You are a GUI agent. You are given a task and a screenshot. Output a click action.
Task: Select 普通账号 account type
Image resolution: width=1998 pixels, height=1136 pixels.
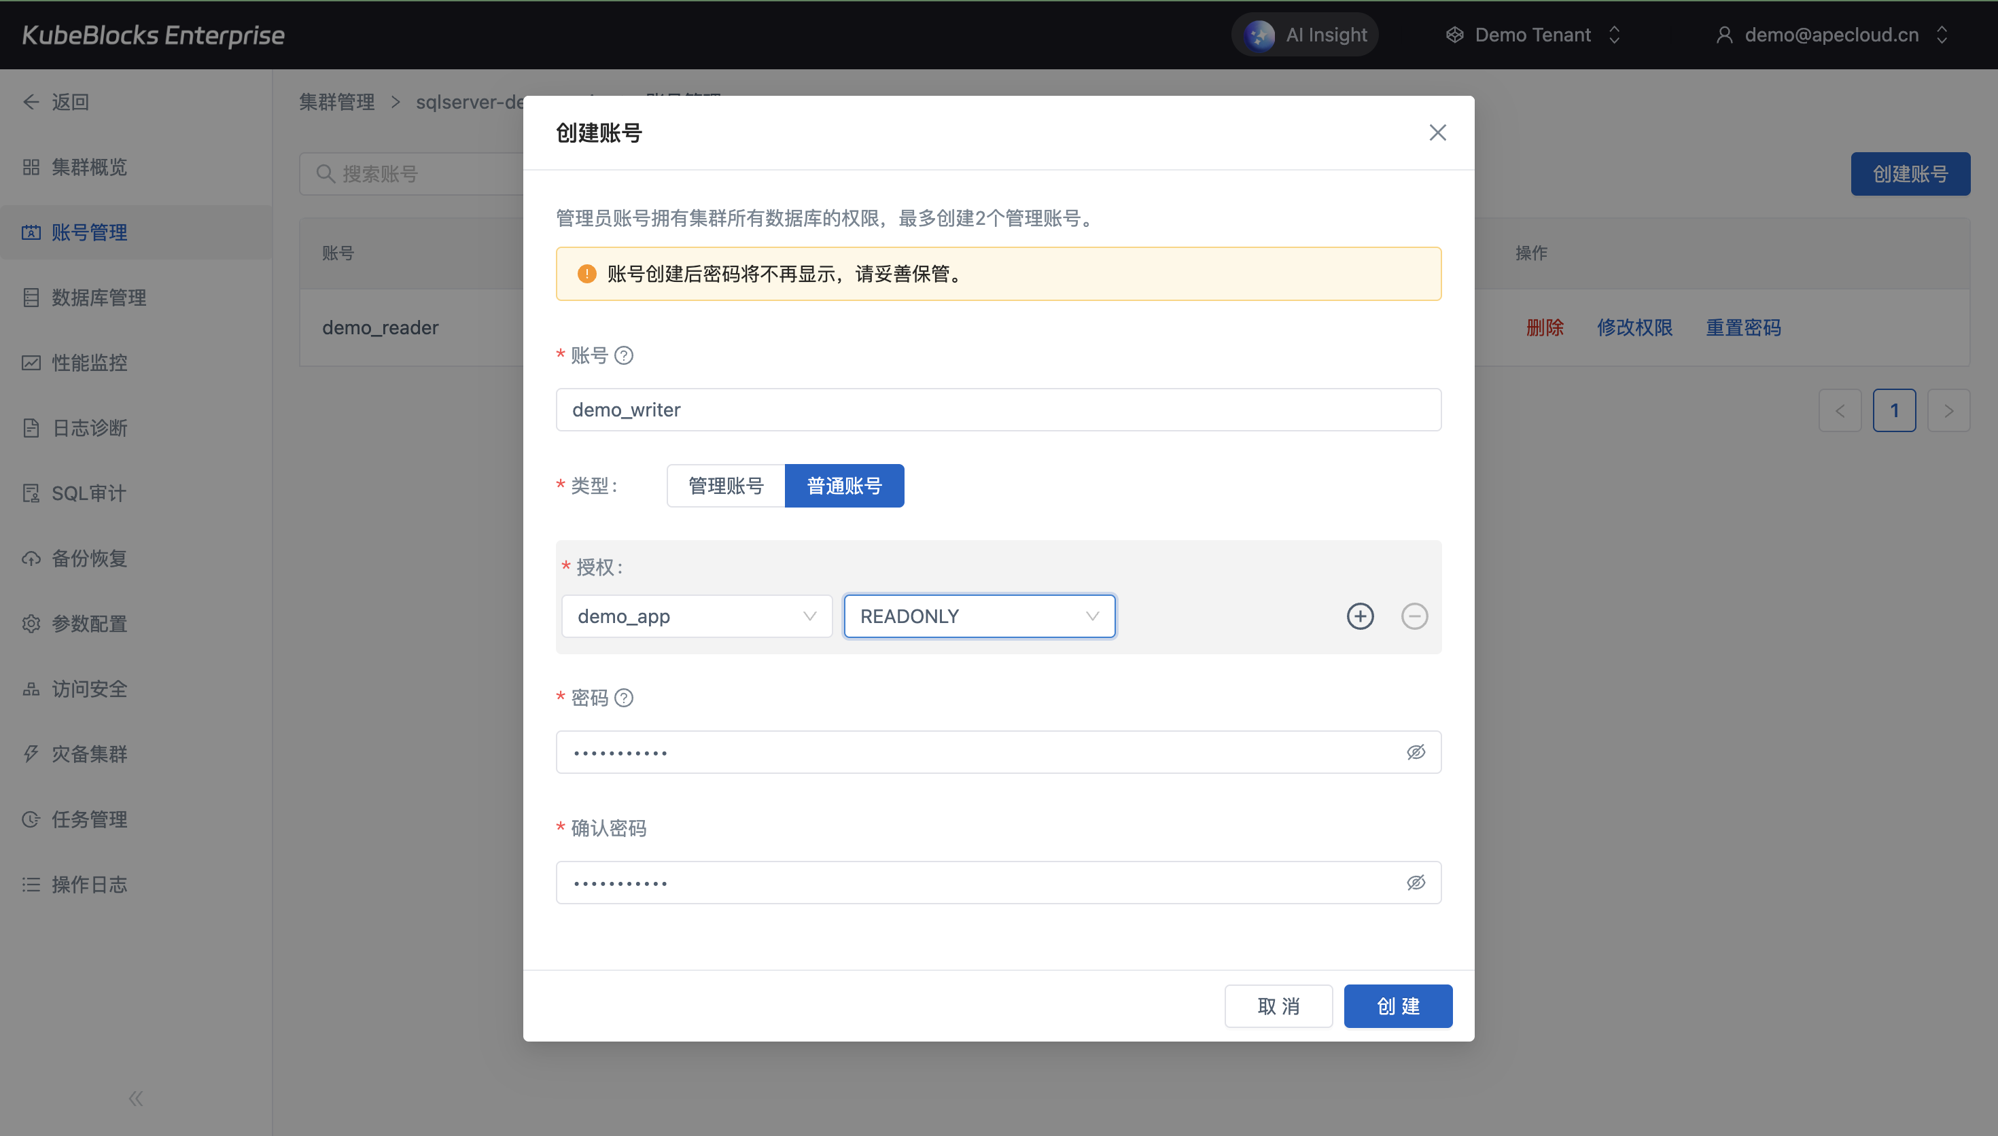coord(843,486)
